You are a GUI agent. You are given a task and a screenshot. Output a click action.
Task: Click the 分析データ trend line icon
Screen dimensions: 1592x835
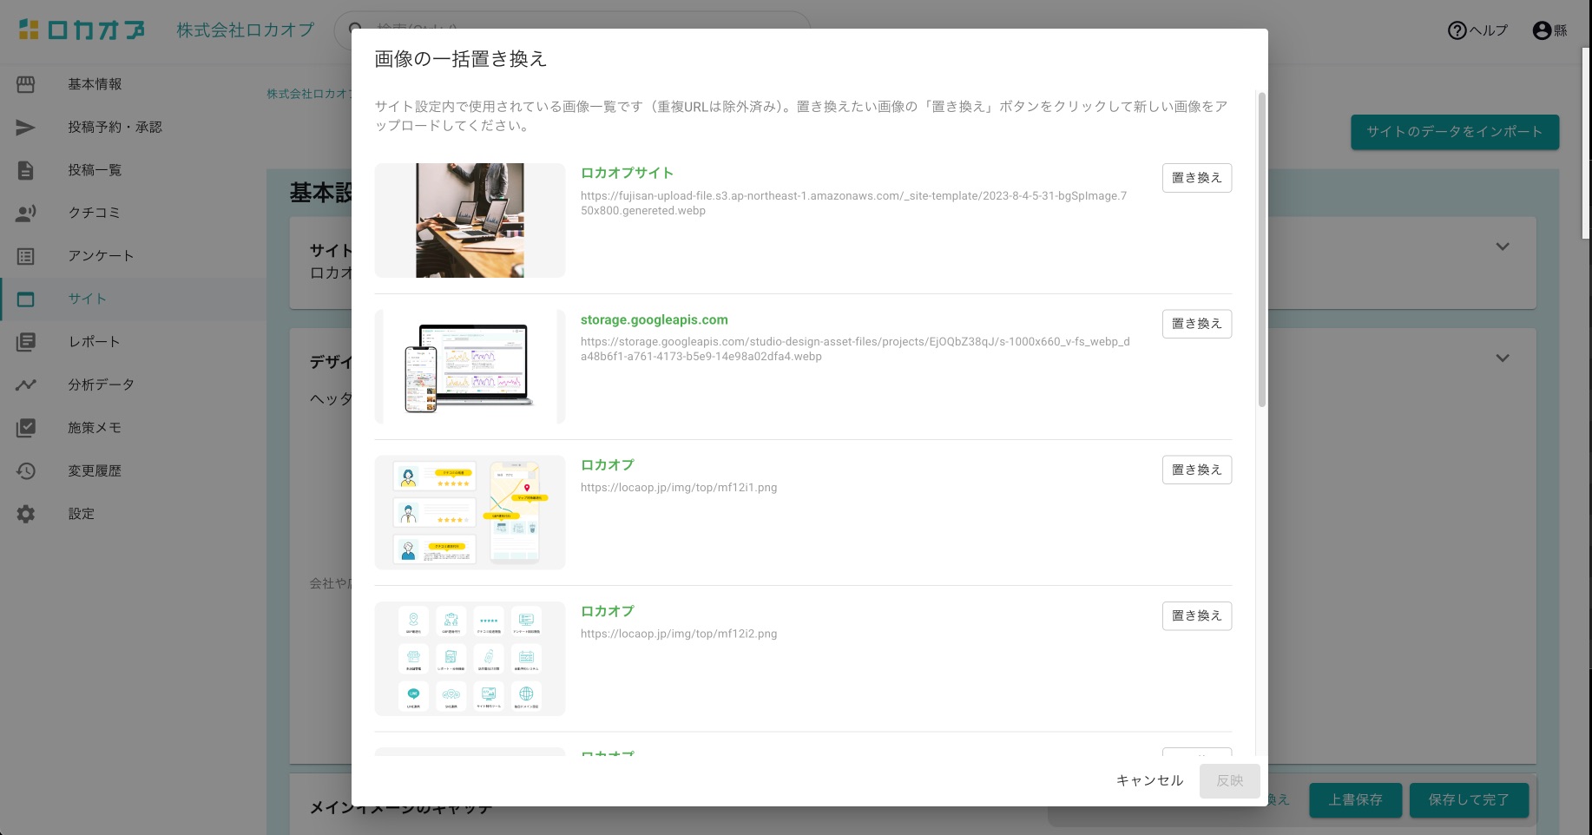(26, 385)
